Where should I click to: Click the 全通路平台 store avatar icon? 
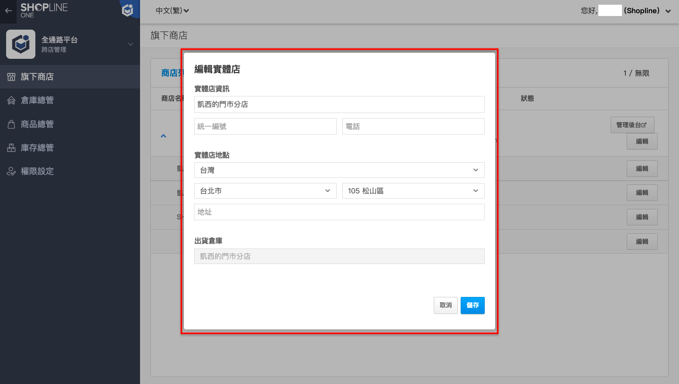click(21, 44)
